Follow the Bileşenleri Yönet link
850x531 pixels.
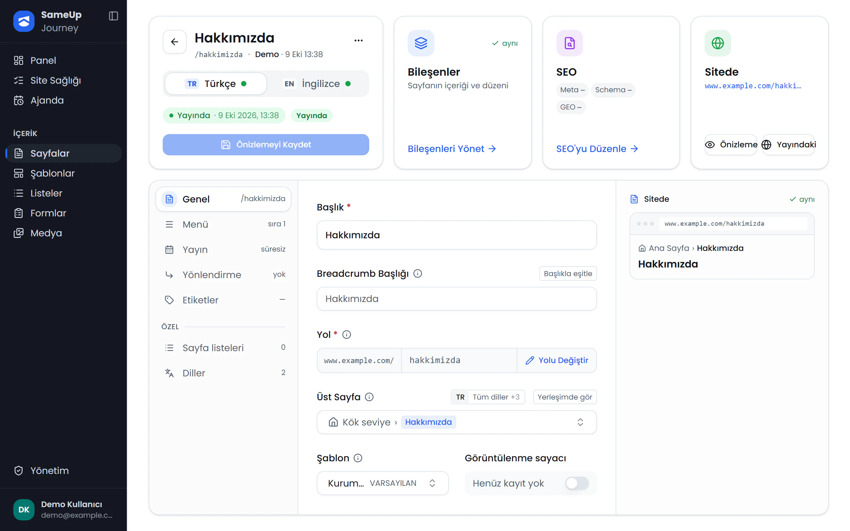point(452,149)
